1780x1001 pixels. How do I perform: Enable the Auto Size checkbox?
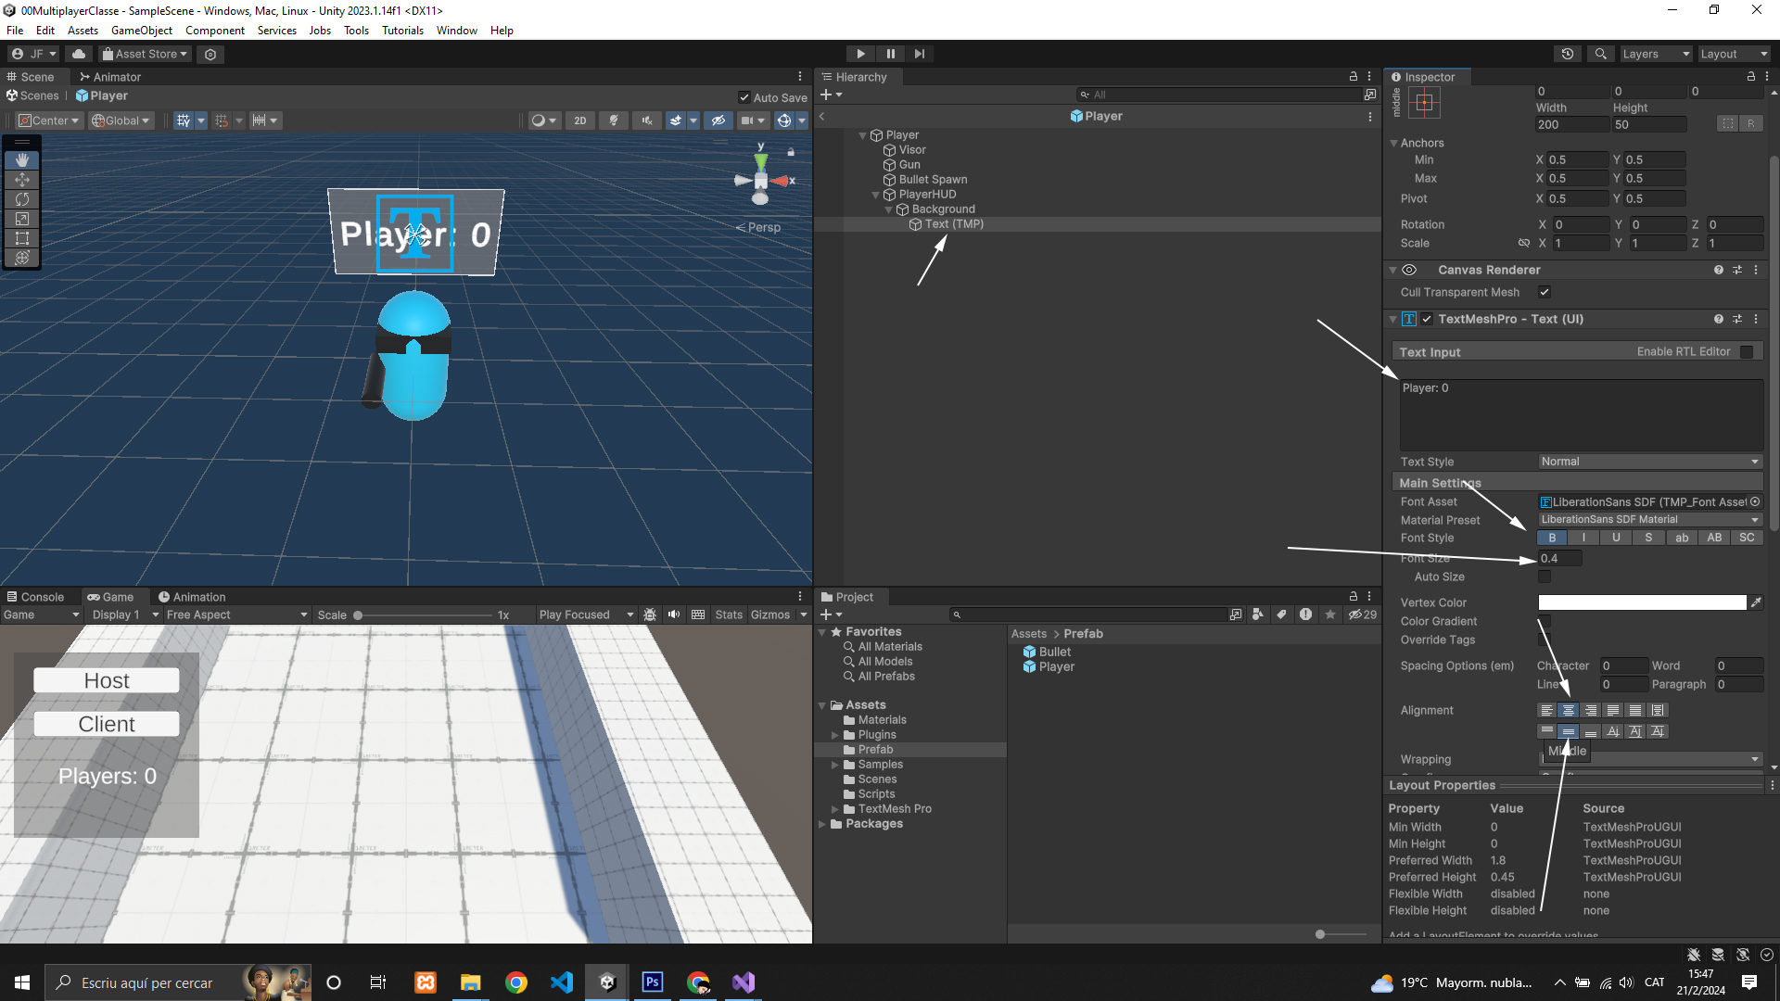pos(1545,577)
